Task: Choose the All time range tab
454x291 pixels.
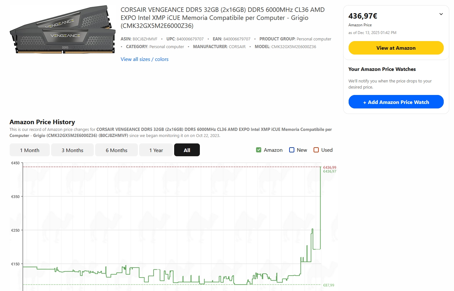Action: pyautogui.click(x=187, y=150)
